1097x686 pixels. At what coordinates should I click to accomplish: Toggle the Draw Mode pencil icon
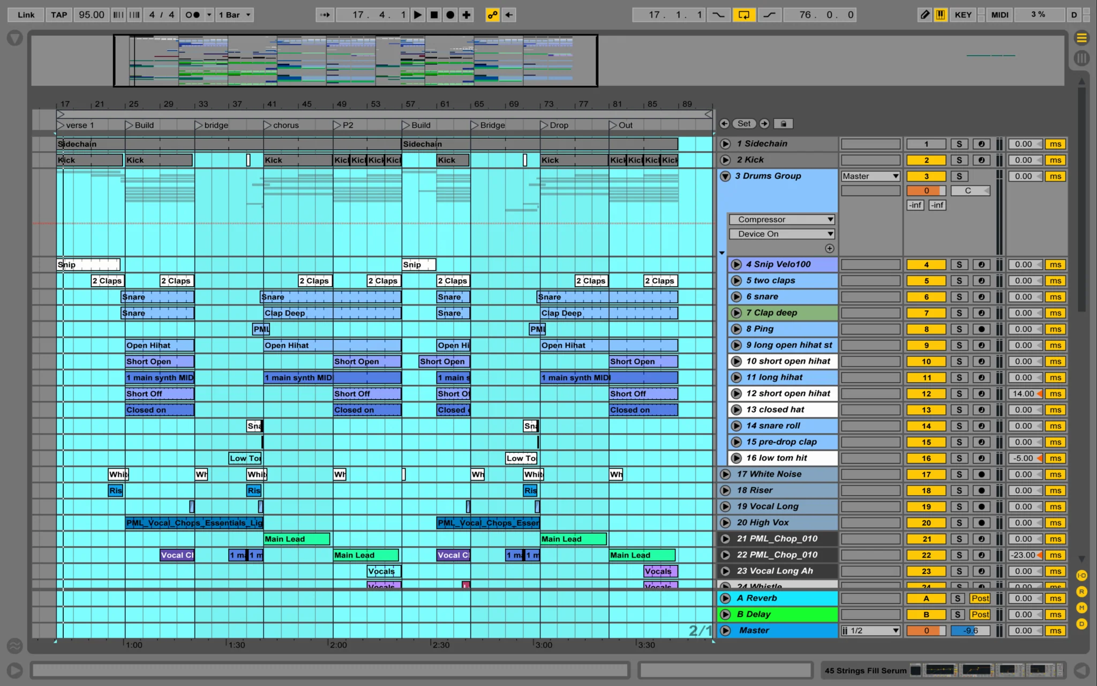tap(925, 15)
